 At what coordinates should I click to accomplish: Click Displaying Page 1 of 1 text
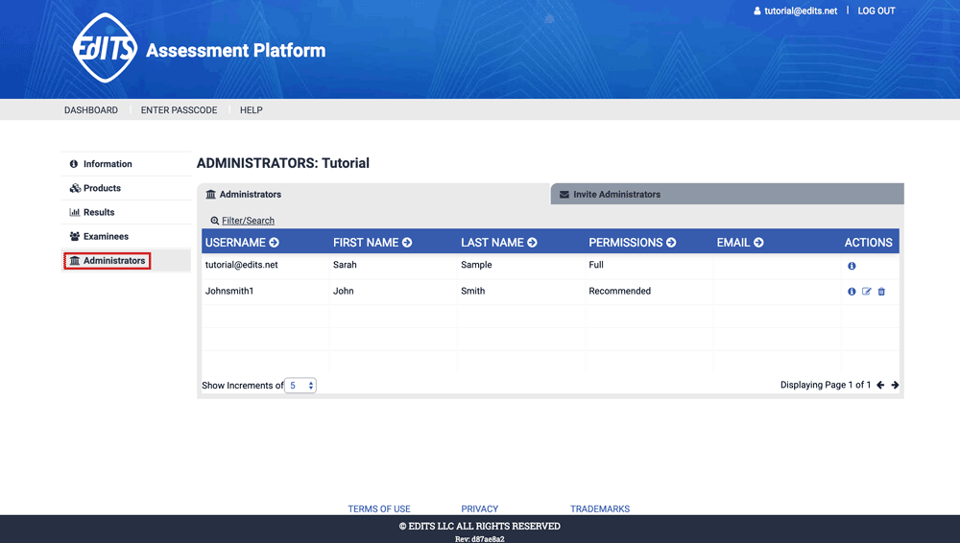[826, 385]
